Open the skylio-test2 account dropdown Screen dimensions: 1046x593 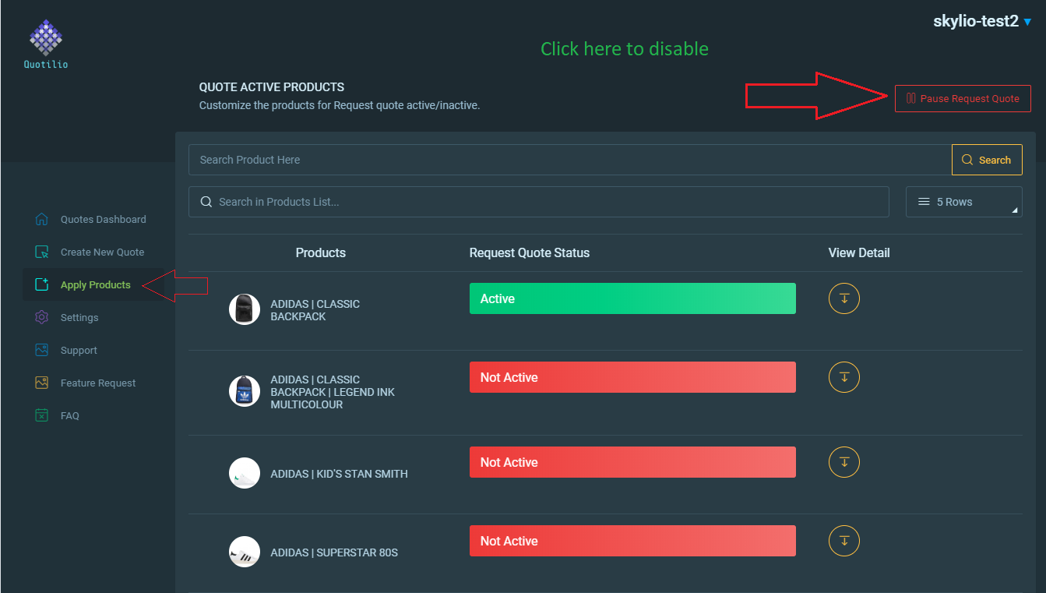(x=982, y=22)
